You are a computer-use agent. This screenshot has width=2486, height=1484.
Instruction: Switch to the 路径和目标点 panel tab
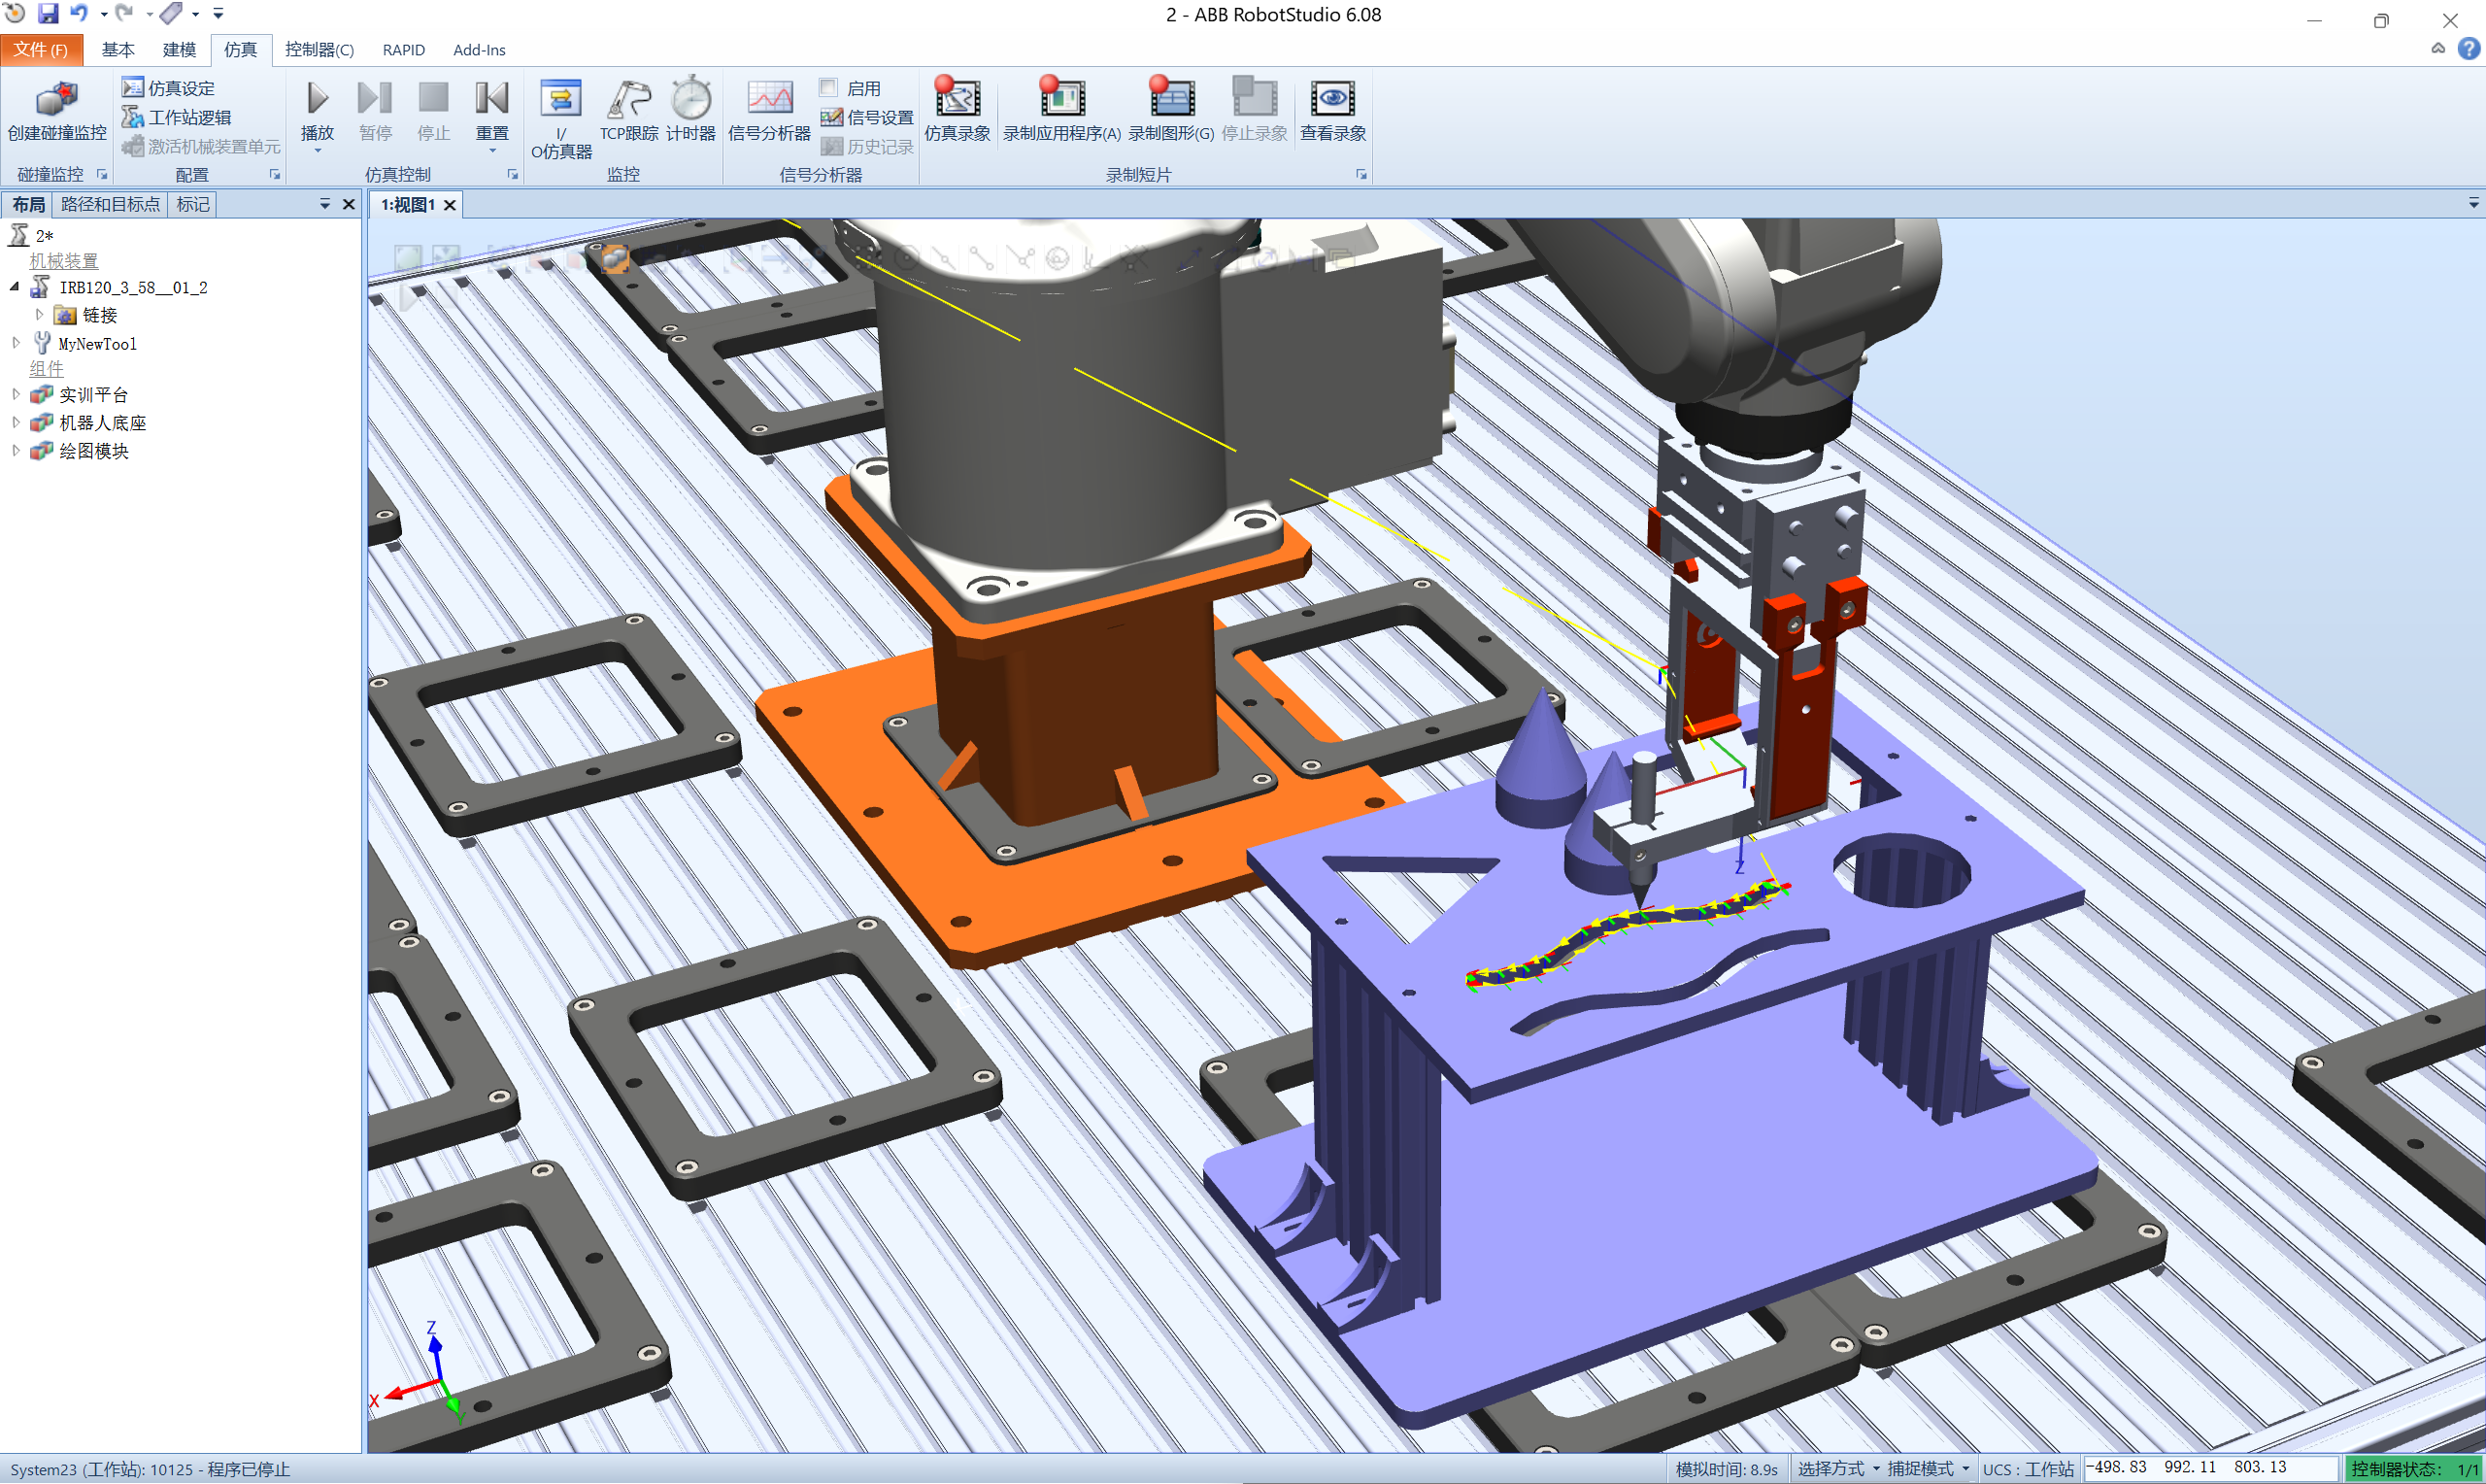click(110, 204)
